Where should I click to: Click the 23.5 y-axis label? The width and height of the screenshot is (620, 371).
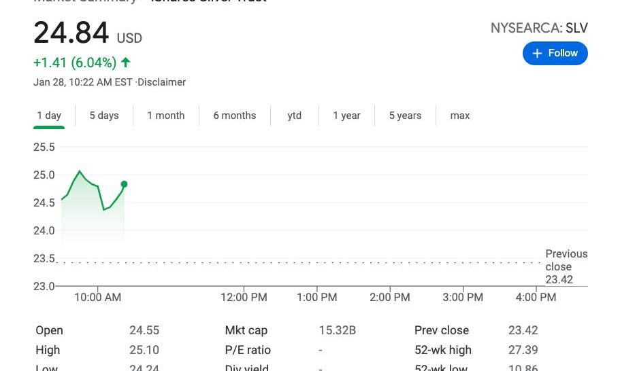44,258
